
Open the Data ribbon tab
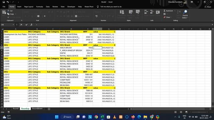tap(48, 7)
